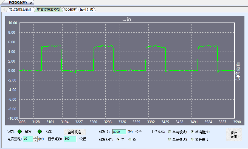Click the 保存设置 button
The height and width of the screenshot is (149, 248).
(x=234, y=135)
